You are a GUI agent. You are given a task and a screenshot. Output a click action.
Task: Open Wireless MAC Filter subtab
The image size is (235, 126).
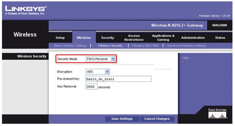pyautogui.click(x=145, y=46)
